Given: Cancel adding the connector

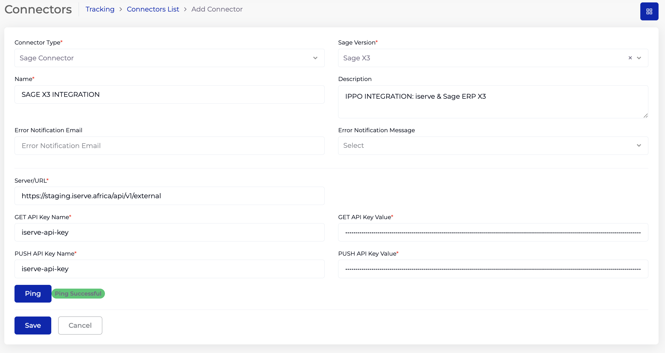Looking at the screenshot, I should (x=80, y=325).
